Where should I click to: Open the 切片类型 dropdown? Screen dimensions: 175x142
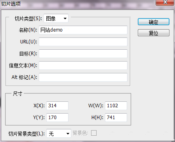(56, 18)
